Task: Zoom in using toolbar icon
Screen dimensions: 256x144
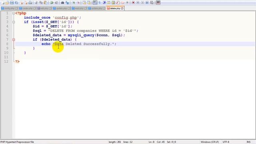Action: pyautogui.click(x=74, y=3)
